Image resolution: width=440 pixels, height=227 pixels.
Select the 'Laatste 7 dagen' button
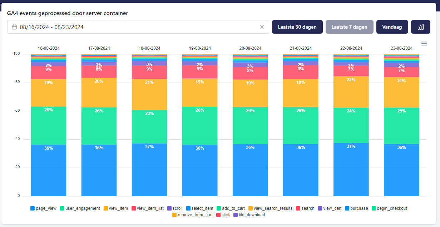tap(349, 27)
